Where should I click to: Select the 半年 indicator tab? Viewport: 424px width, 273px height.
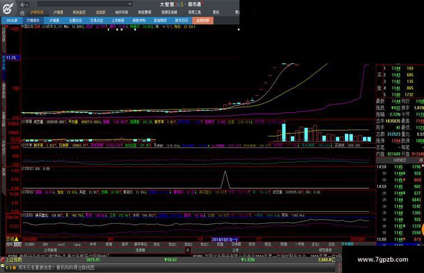(93, 244)
